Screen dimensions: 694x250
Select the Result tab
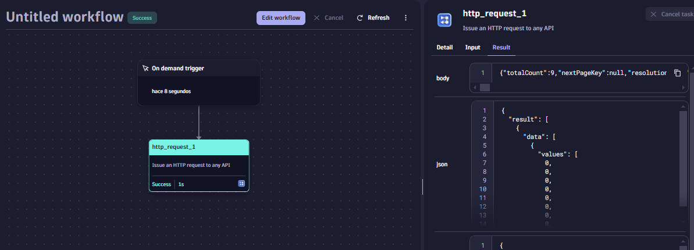(501, 48)
